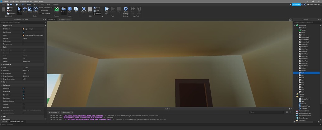Screen dimensions: 322x130
Task: Toggle the Anchored checkbox
Action: [24, 89]
